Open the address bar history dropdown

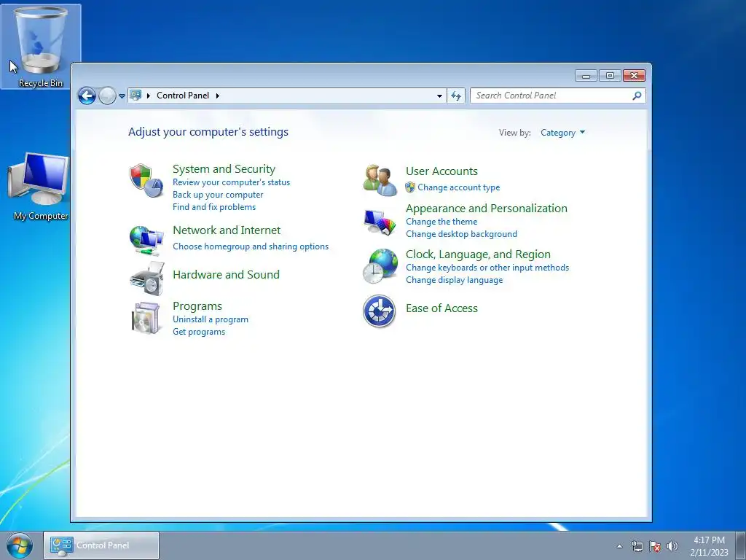(439, 96)
